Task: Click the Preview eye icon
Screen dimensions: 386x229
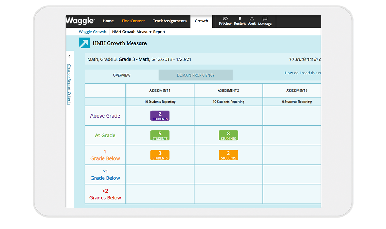Action: [x=225, y=21]
